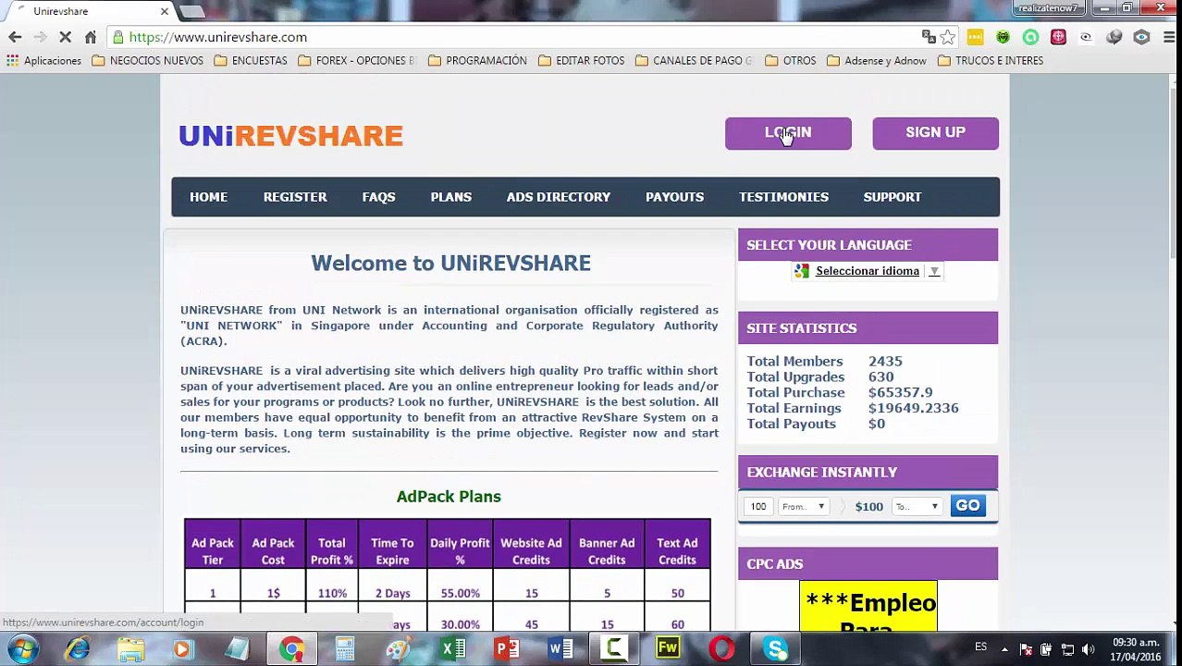Show hidden tray icons with the up arrow
The image size is (1182, 666).
[x=1004, y=649]
